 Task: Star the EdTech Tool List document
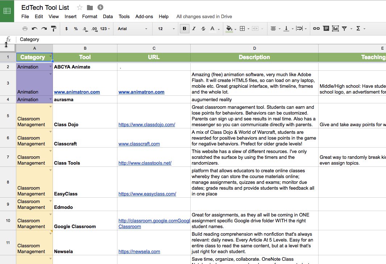[x=79, y=8]
